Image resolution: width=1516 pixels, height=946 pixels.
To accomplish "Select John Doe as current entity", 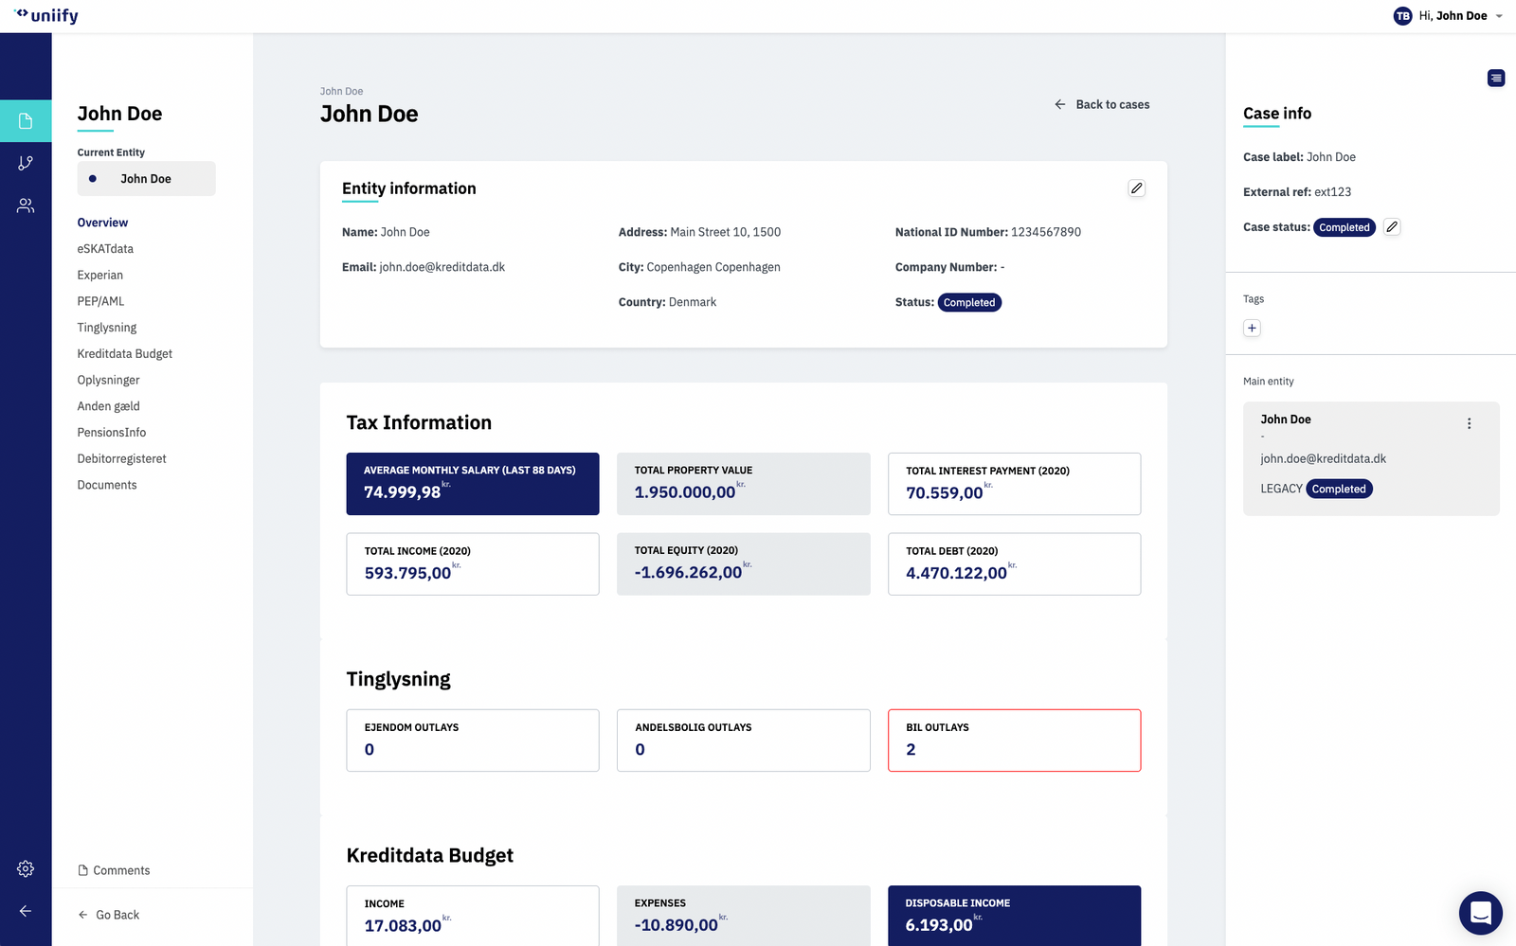I will 146,179.
